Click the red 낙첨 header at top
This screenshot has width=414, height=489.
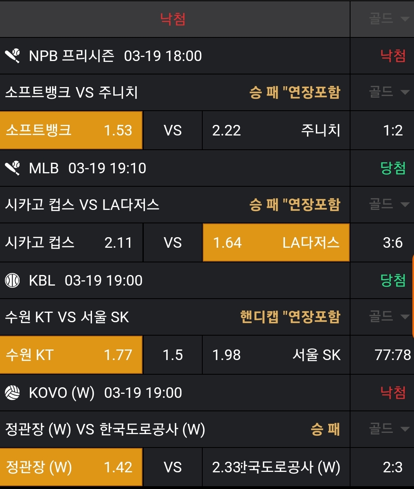[x=173, y=19]
